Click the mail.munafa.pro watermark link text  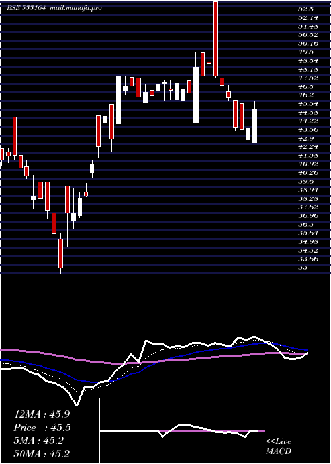tap(75, 8)
